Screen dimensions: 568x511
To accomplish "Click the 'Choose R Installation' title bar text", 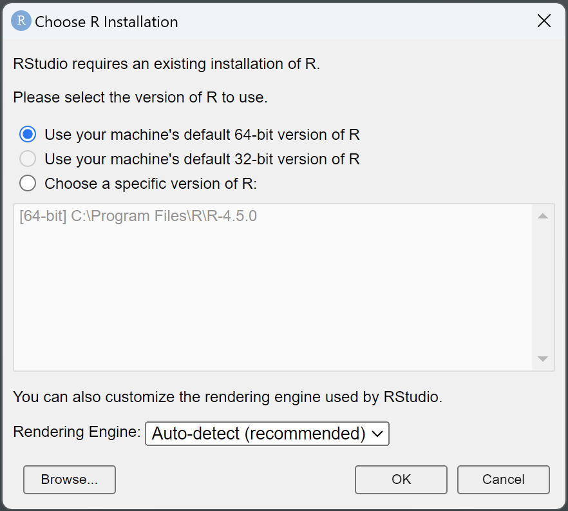I will point(106,22).
